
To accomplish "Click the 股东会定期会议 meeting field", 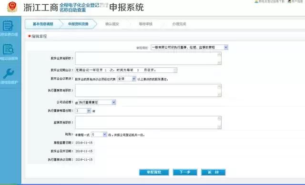I will [126, 70].
